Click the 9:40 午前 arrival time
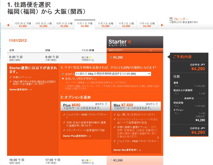This screenshot has height=165, width=213. point(52,57)
